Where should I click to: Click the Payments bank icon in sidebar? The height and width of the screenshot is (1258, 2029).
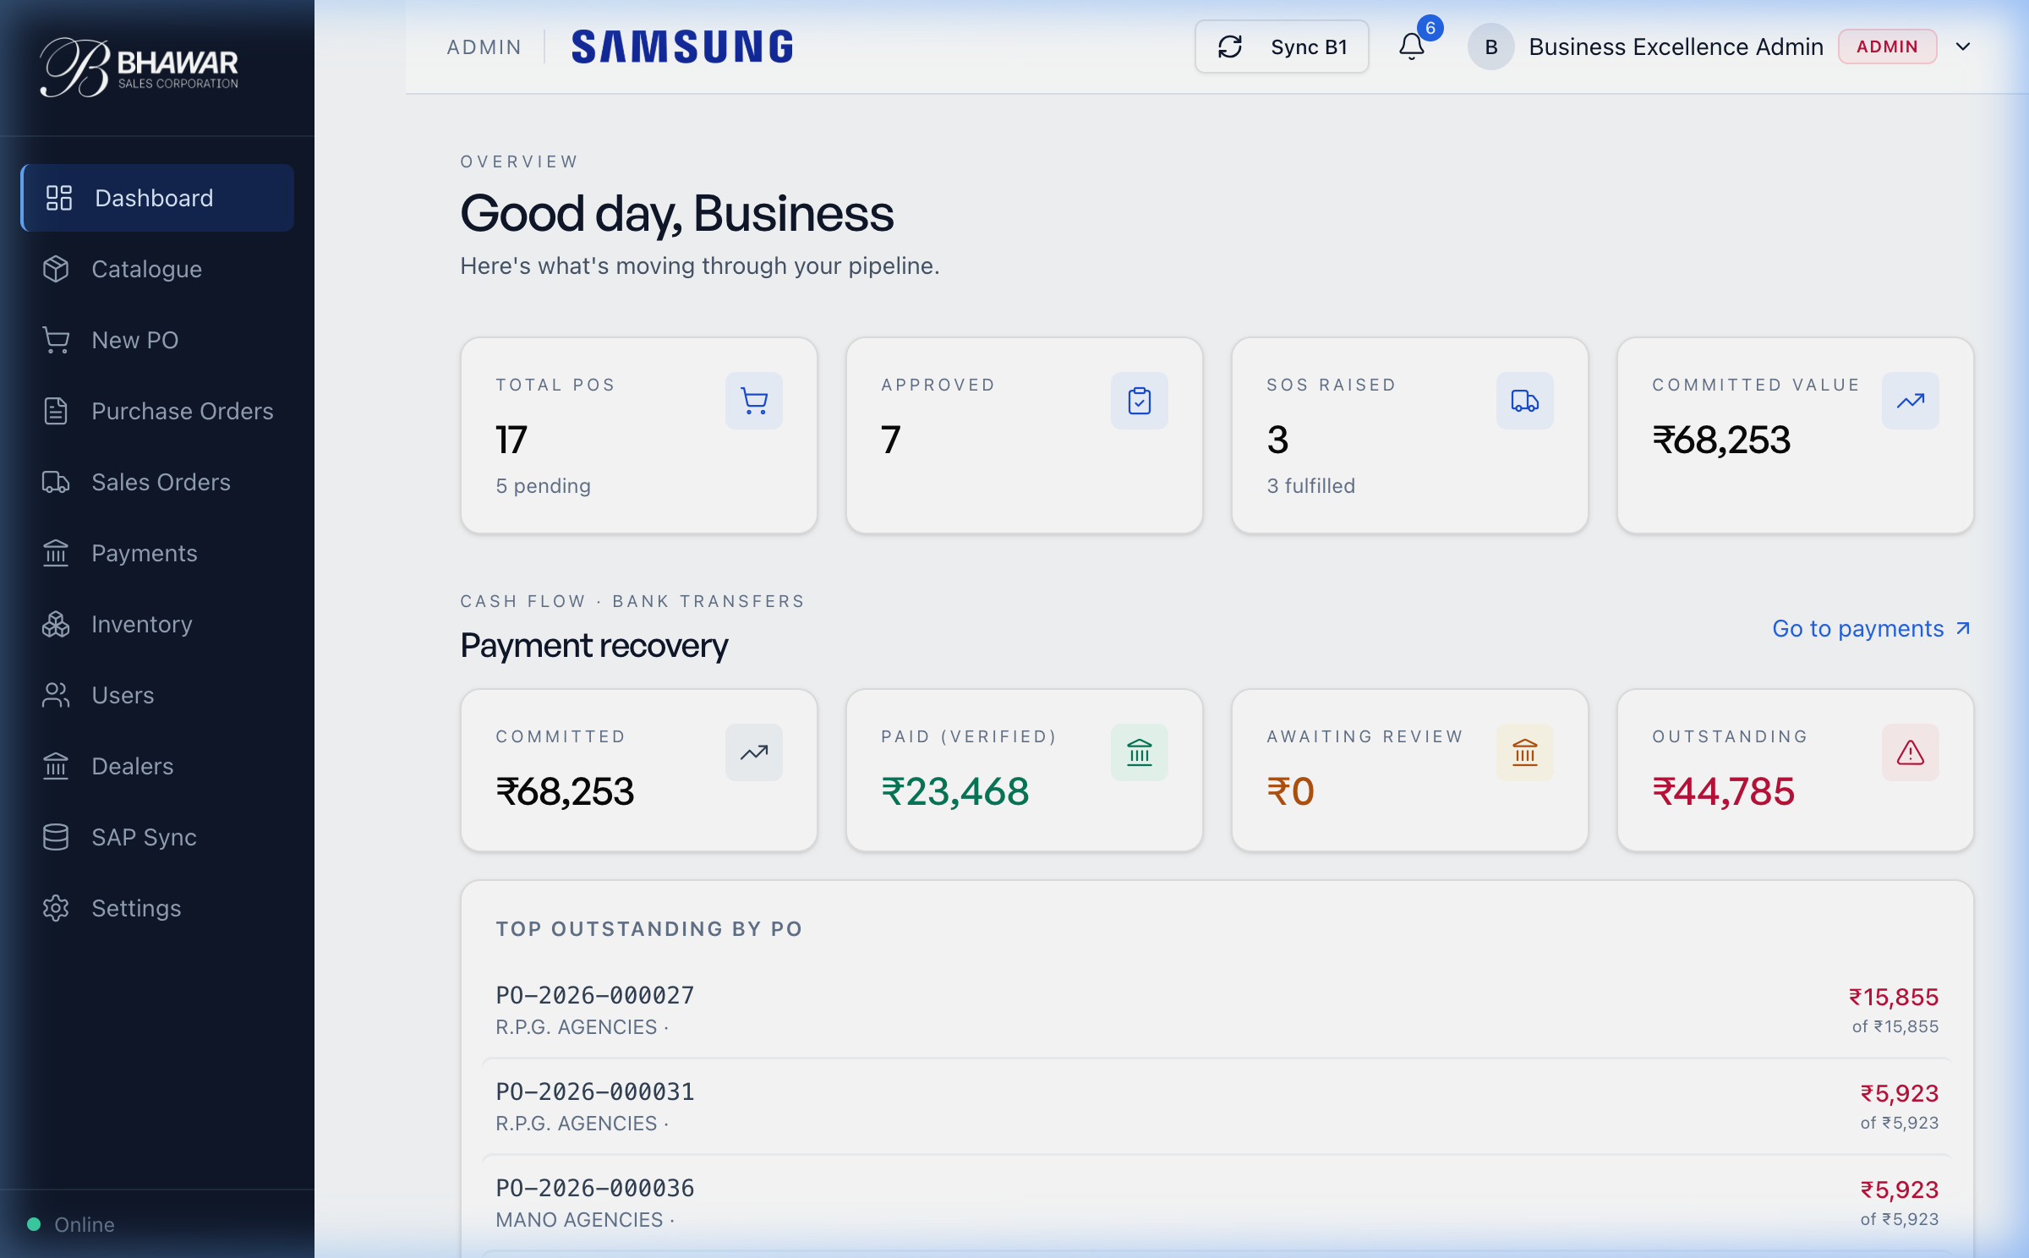click(x=56, y=553)
